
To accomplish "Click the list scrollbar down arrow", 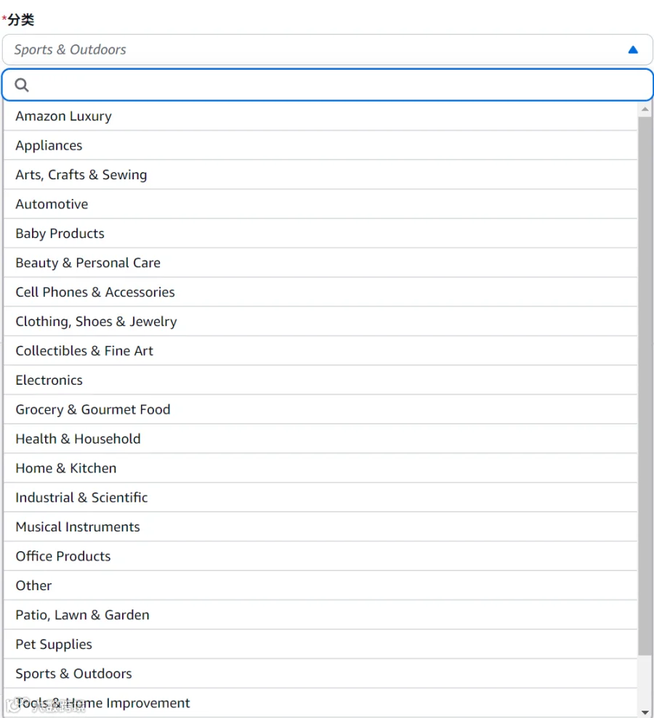I will (x=645, y=712).
